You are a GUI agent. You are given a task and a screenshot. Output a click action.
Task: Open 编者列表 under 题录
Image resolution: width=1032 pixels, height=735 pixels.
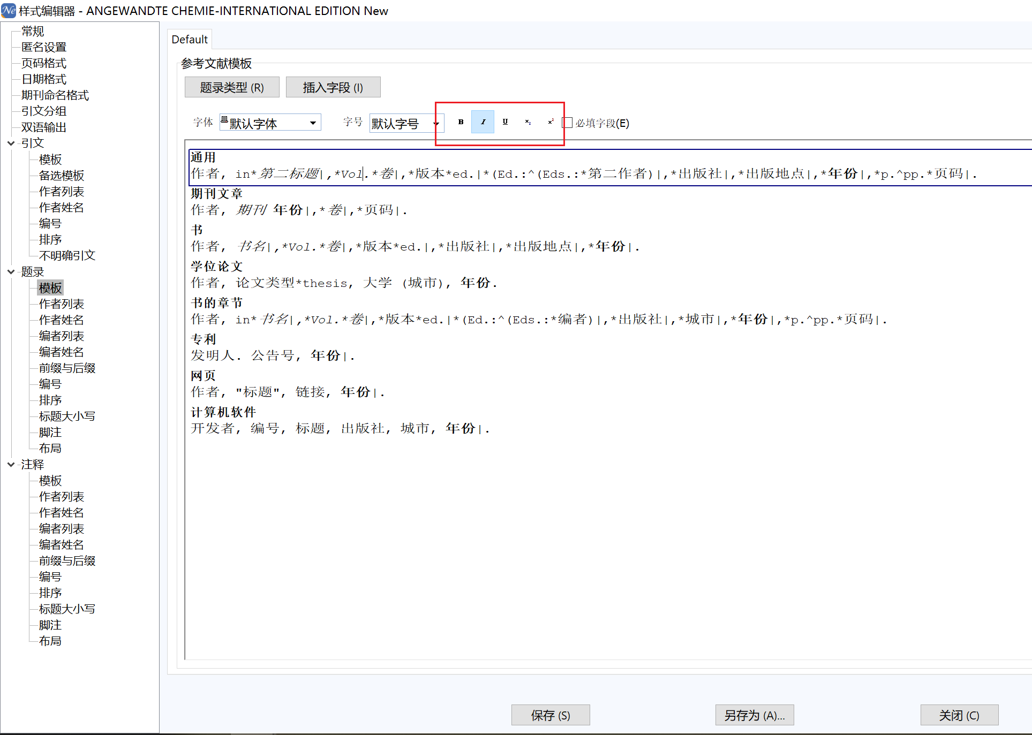(62, 336)
